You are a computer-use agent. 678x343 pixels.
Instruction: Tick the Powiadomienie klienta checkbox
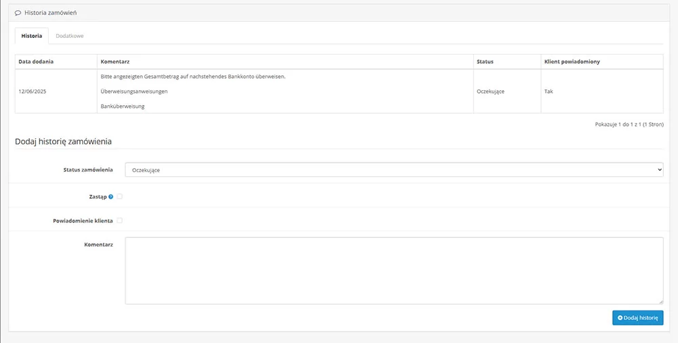pos(120,221)
